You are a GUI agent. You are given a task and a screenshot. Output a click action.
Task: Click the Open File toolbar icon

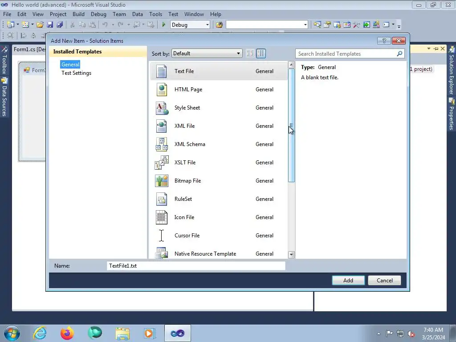(x=40, y=25)
